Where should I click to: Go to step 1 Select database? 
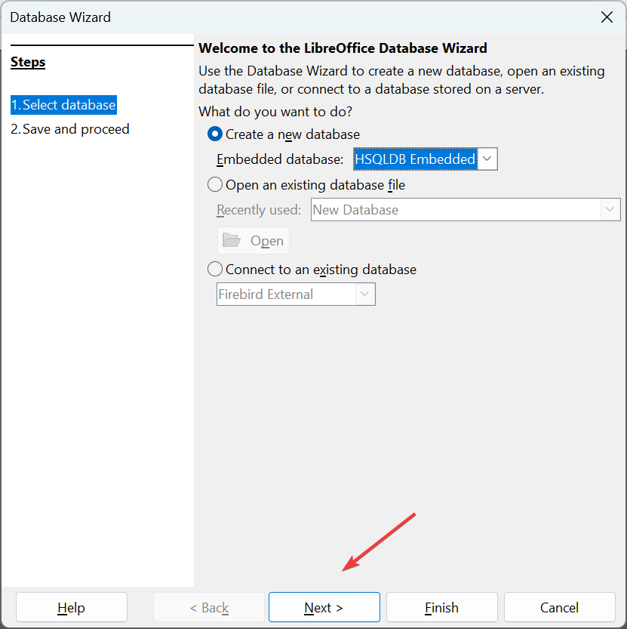pyautogui.click(x=63, y=105)
